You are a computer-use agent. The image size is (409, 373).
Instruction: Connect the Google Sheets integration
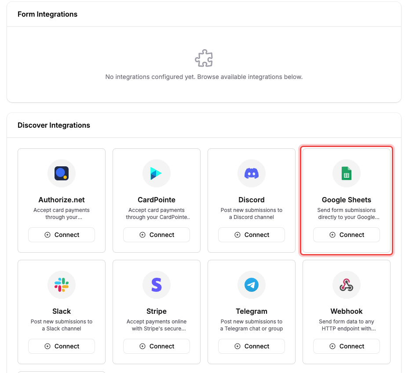pyautogui.click(x=347, y=235)
